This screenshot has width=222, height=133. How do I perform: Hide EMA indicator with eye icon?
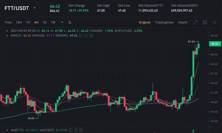[x=81, y=36]
